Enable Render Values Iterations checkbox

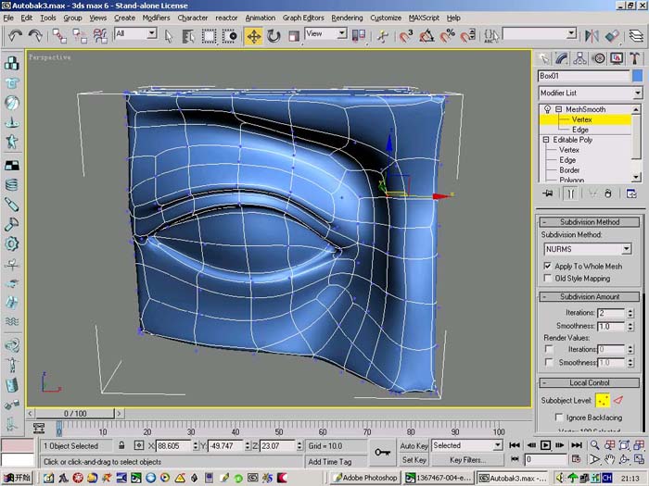click(549, 349)
